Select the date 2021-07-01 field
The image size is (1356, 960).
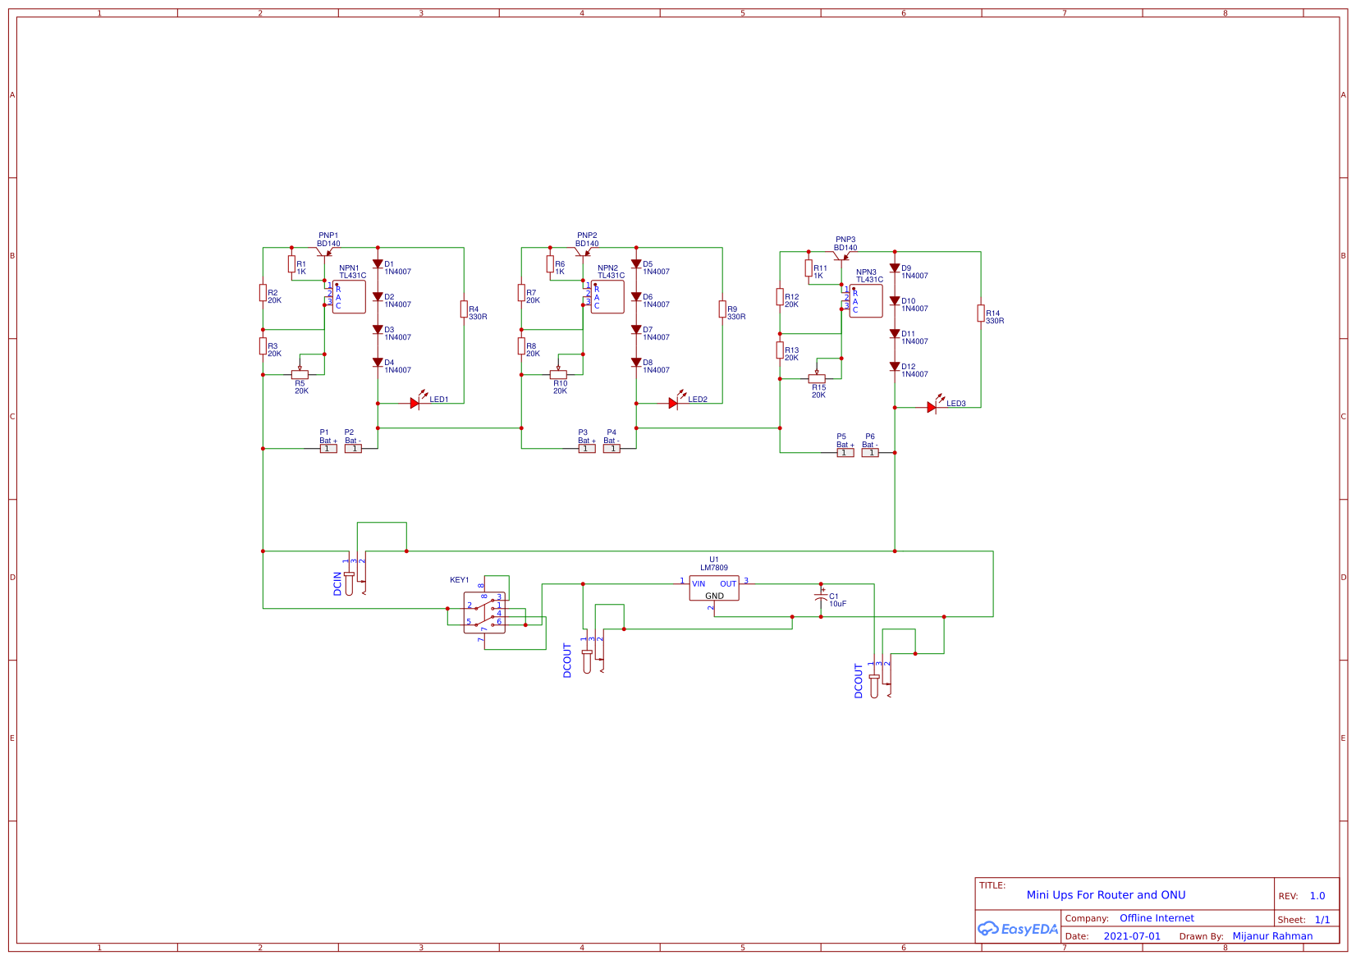point(1132,936)
